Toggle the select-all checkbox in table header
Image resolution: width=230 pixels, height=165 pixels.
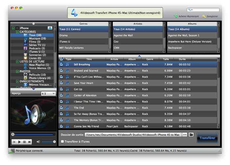[x=61, y=59]
